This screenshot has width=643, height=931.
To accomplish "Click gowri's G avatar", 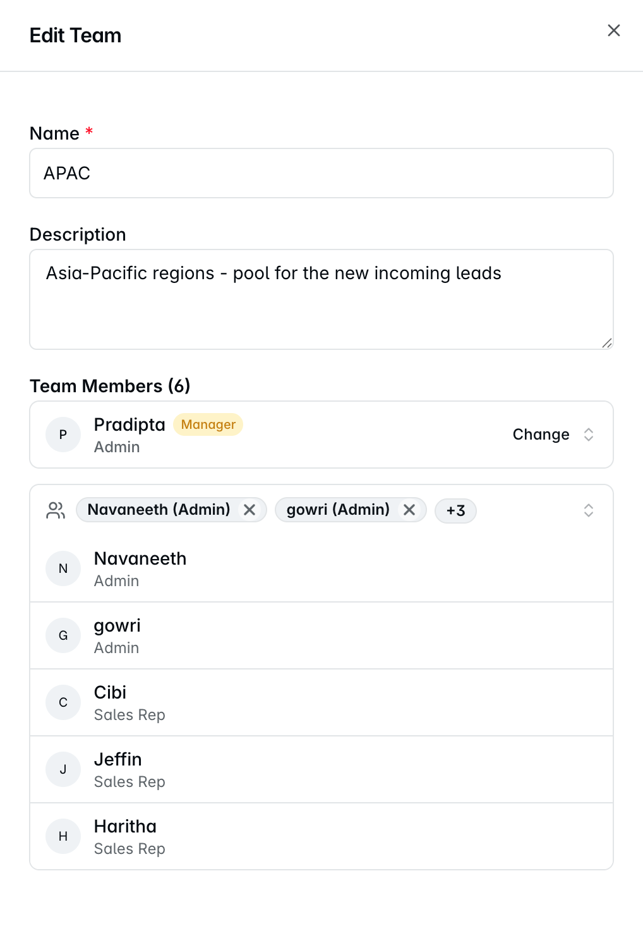I will (x=63, y=635).
